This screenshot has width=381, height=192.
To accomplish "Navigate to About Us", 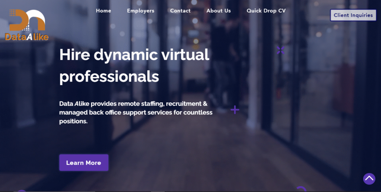I will point(219,11).
